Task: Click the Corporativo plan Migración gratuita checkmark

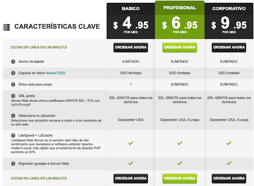Action: (229, 163)
